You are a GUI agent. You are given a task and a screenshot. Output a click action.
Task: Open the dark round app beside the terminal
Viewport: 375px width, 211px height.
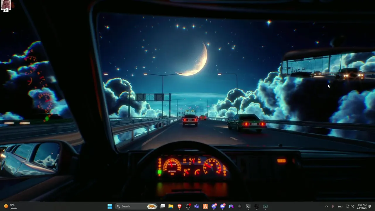tap(257, 206)
